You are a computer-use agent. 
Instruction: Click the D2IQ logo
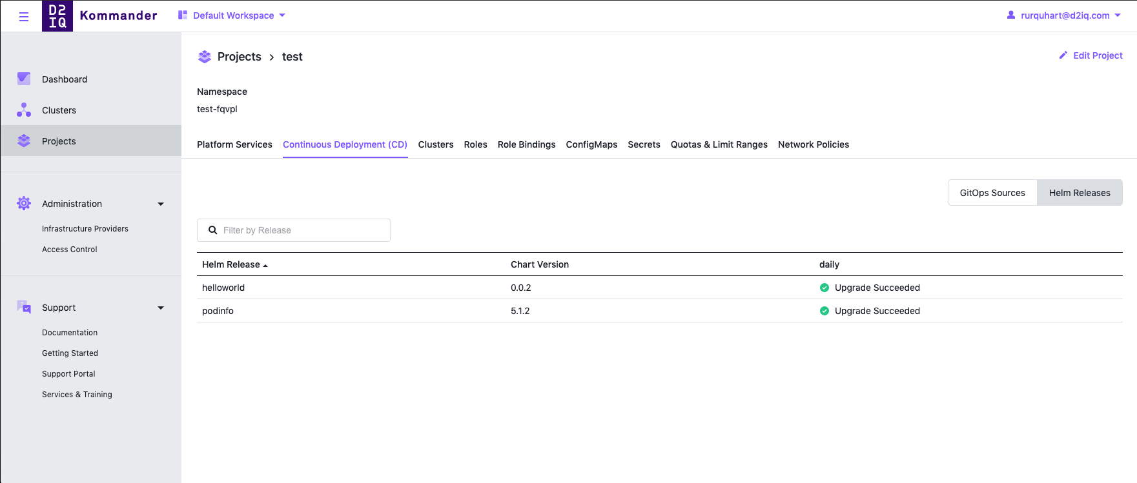click(57, 16)
